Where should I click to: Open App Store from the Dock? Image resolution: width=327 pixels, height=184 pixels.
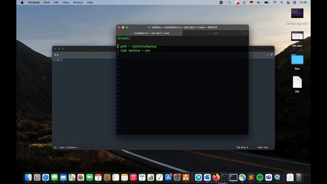pyautogui.click(x=168, y=177)
